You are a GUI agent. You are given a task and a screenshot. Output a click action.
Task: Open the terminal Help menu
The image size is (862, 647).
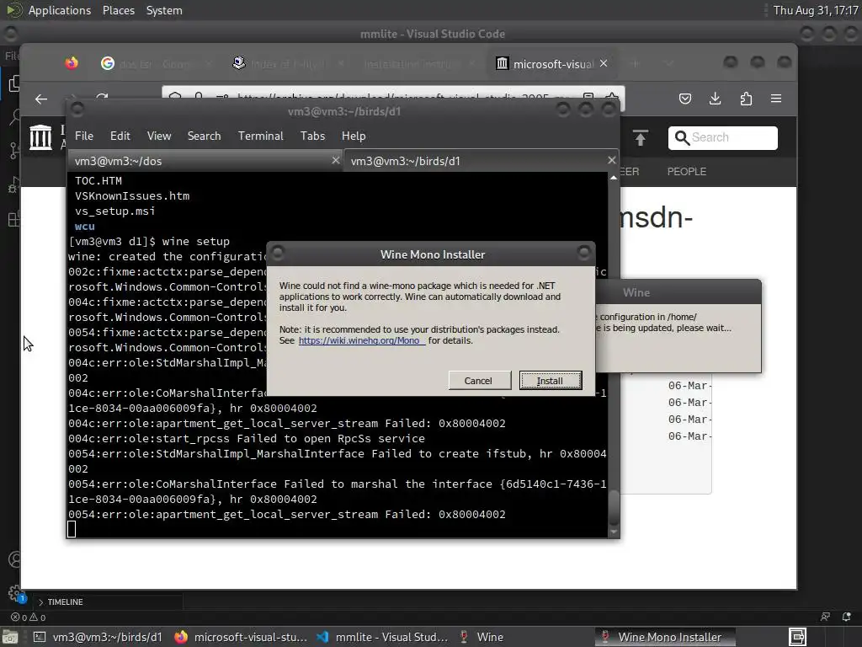[x=354, y=136]
